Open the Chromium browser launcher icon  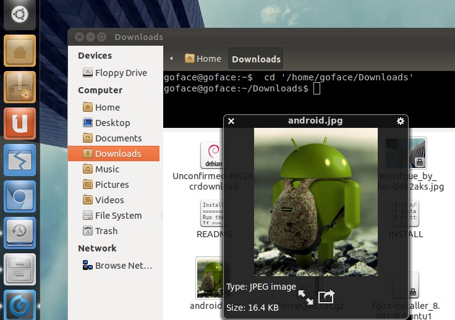(x=20, y=196)
